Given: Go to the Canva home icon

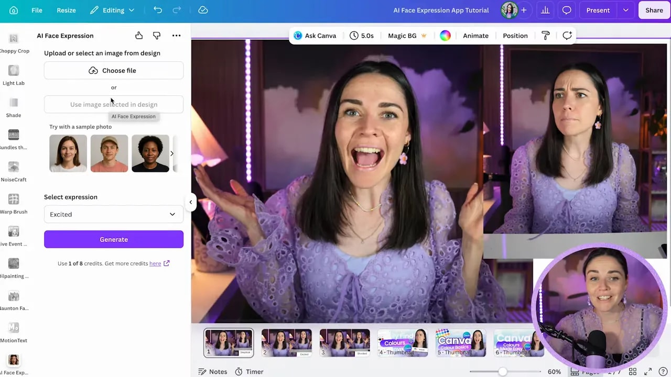Looking at the screenshot, I should 14,10.
